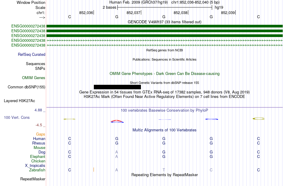Click '100 vertebrates Basewise Conservation by PhyloP'
The image size is (283, 186).
click(x=164, y=110)
